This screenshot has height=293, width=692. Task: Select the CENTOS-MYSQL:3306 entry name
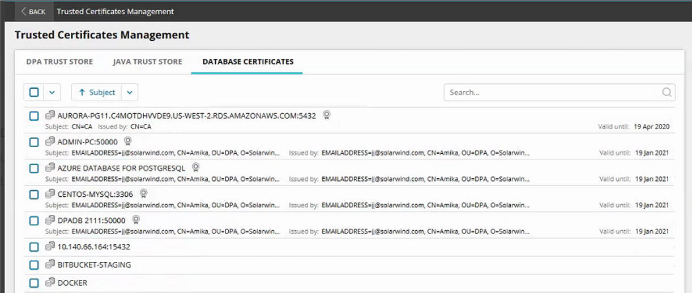(96, 195)
